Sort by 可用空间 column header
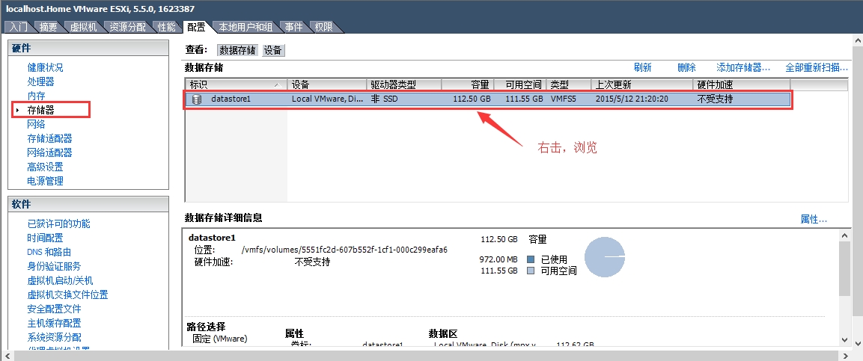This screenshot has width=863, height=361. point(519,84)
